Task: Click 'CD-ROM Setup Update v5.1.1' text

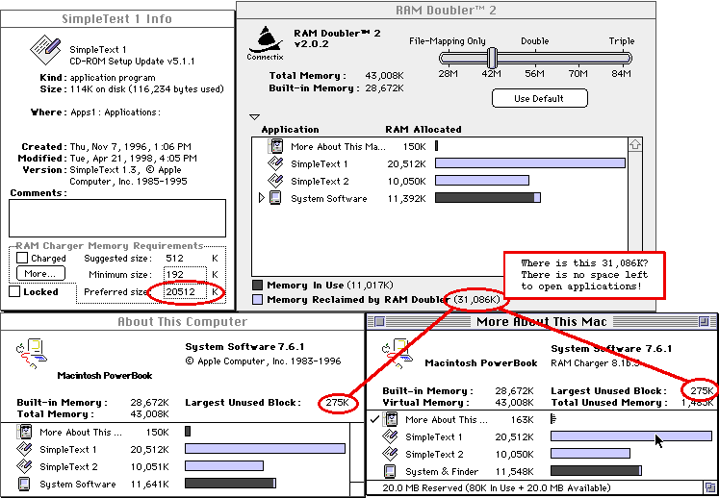Action: coord(132,61)
